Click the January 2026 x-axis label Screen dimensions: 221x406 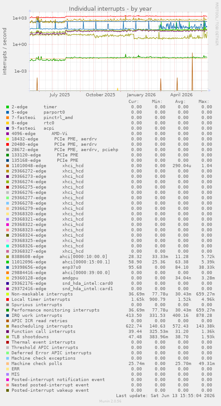pos(141,95)
